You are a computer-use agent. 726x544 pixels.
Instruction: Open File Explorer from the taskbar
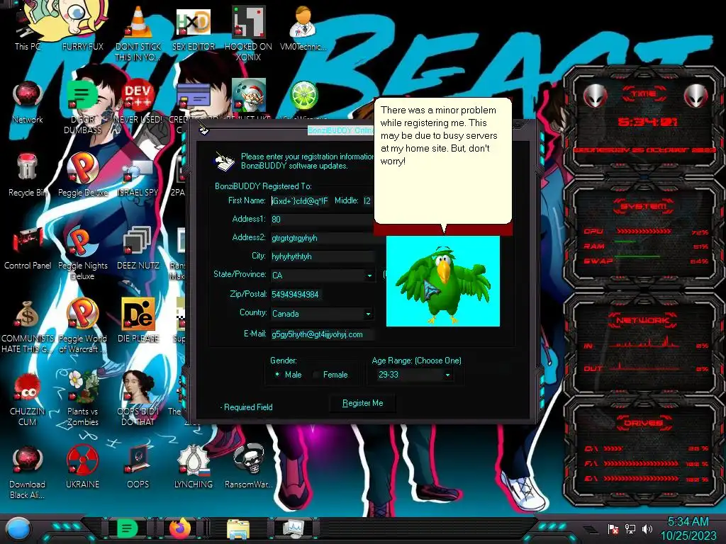coord(238,529)
